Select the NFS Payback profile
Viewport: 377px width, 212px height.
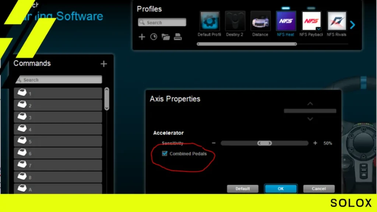point(311,21)
